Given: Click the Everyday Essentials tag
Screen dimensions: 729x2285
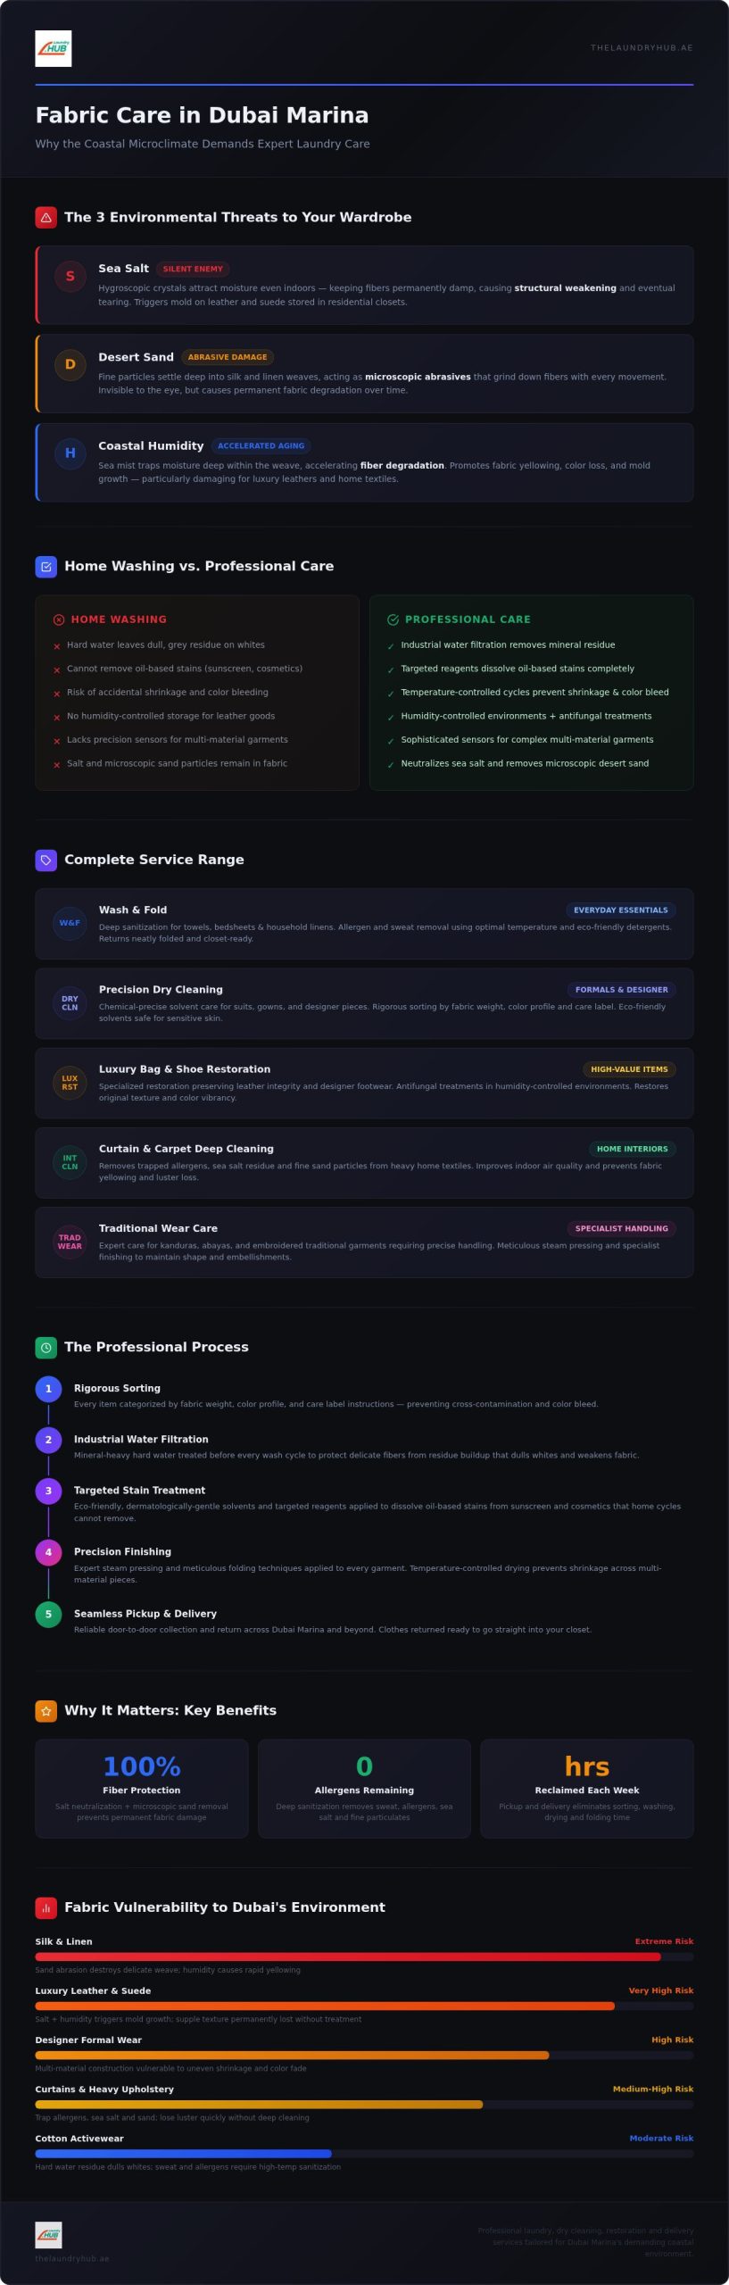Looking at the screenshot, I should tap(621, 910).
